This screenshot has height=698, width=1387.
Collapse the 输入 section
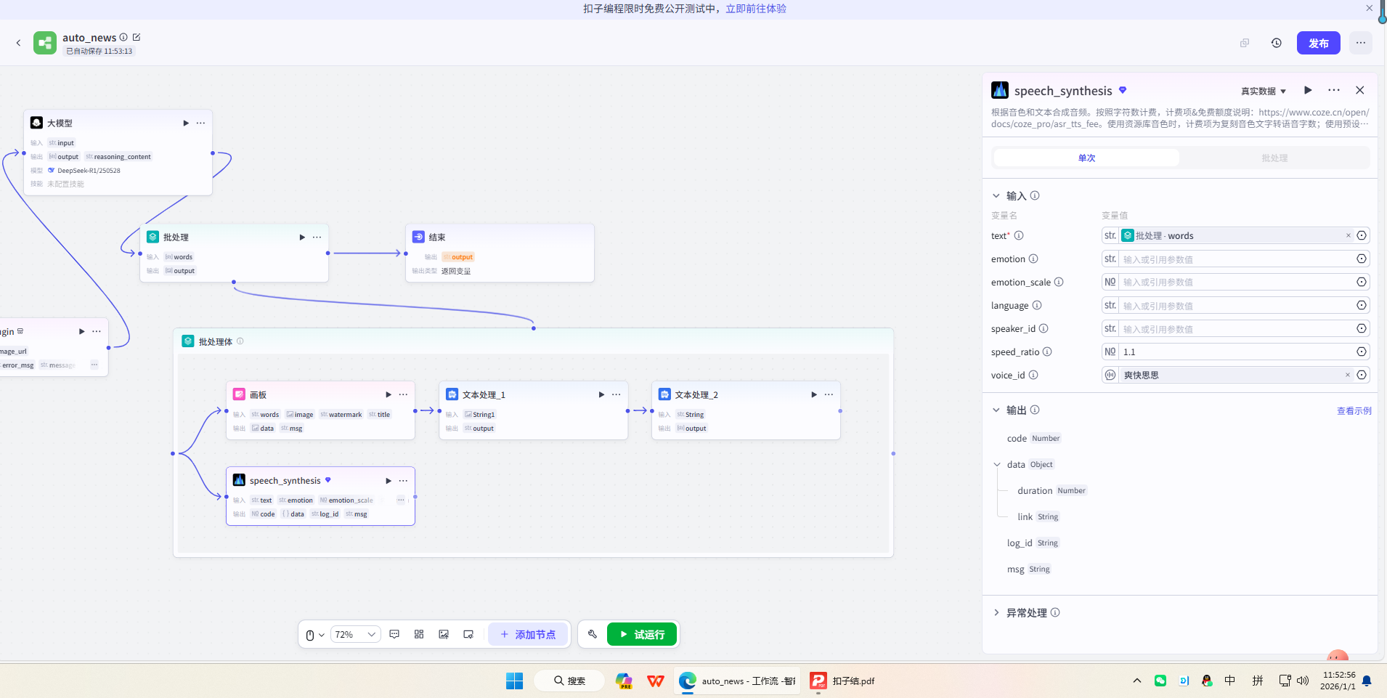point(996,195)
